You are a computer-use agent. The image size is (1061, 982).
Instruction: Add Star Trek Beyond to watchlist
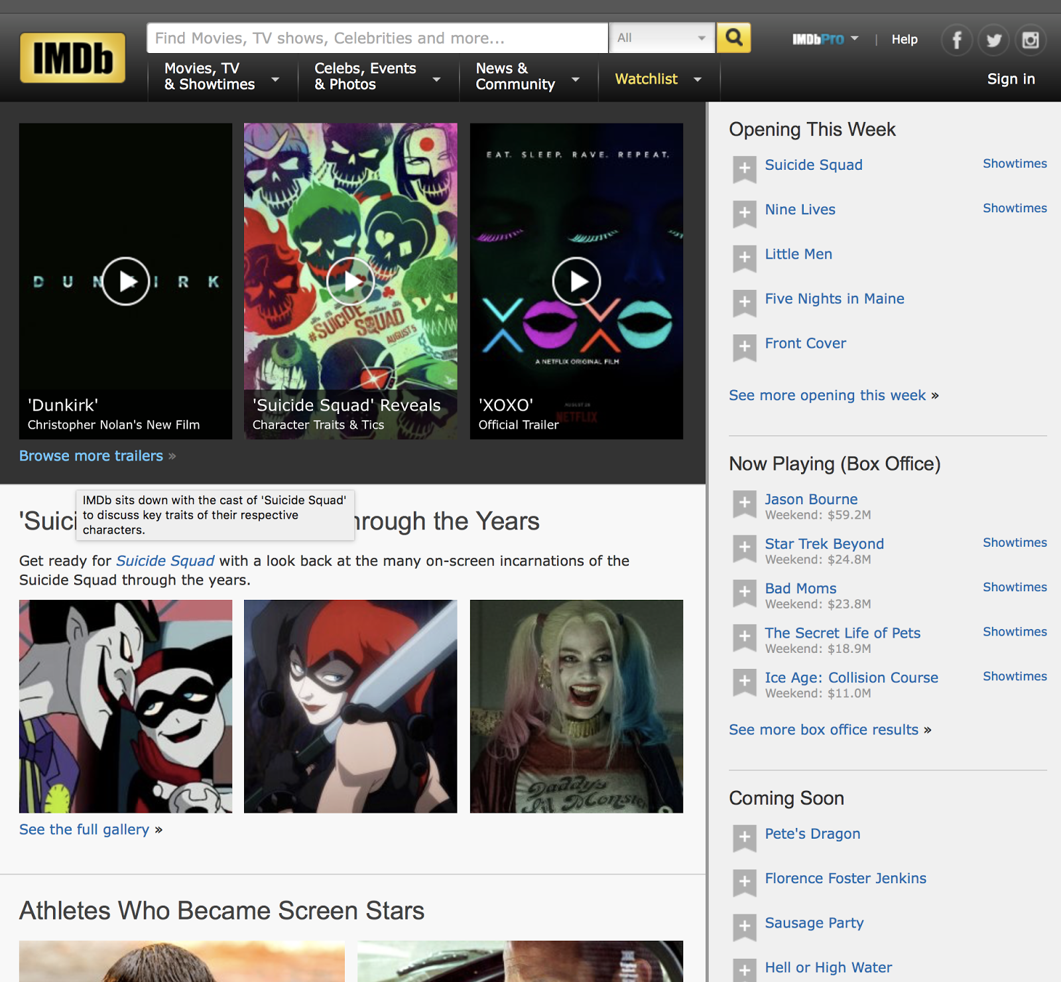(745, 548)
